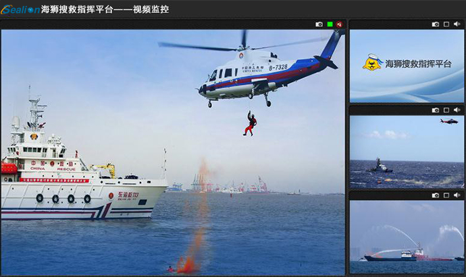The height and width of the screenshot is (277, 466).
Task: Snapshot the middle-right boat and helicopter feed
Action: (x=436, y=110)
